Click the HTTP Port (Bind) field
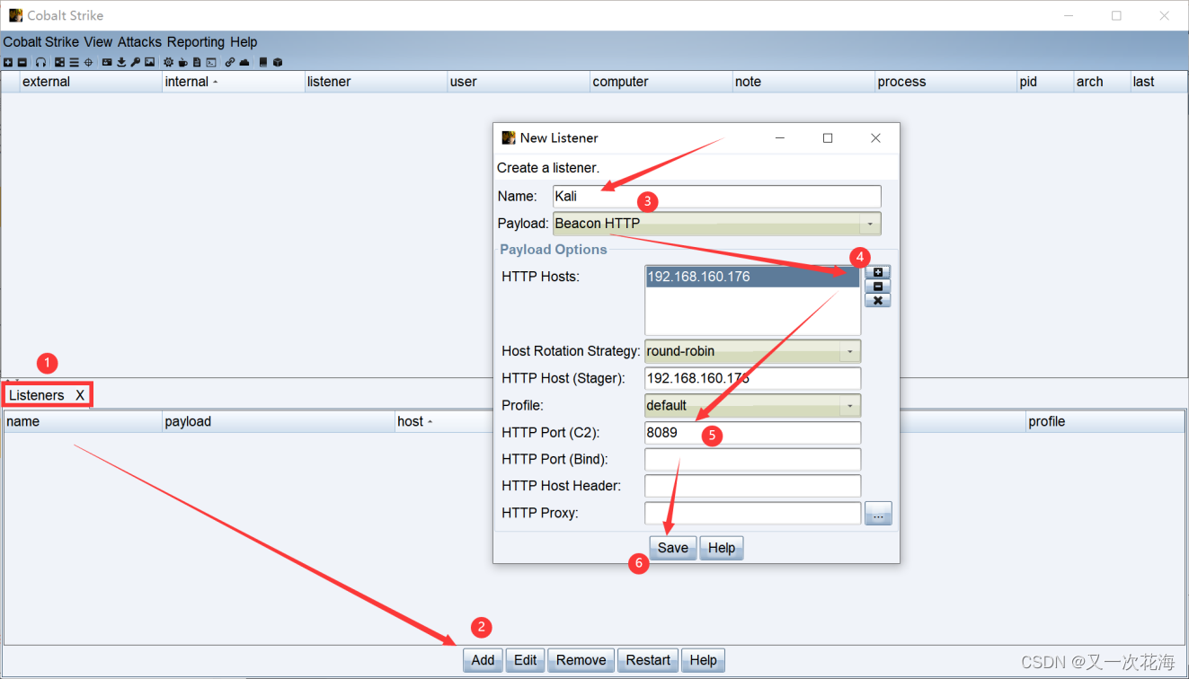This screenshot has width=1189, height=679. pyautogui.click(x=752, y=459)
